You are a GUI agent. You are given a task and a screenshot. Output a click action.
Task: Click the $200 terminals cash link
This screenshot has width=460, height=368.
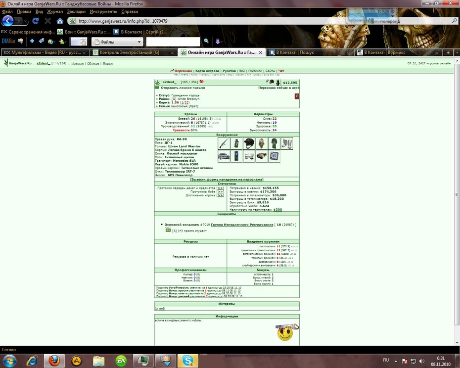pos(277,210)
